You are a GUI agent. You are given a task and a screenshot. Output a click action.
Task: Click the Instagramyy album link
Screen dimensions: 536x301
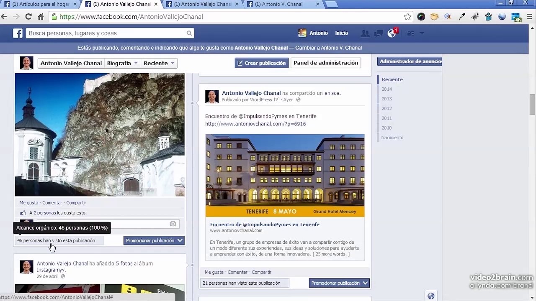click(x=51, y=270)
